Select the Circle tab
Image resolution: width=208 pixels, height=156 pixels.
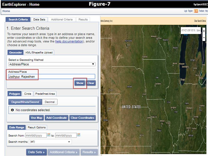pos(28,94)
